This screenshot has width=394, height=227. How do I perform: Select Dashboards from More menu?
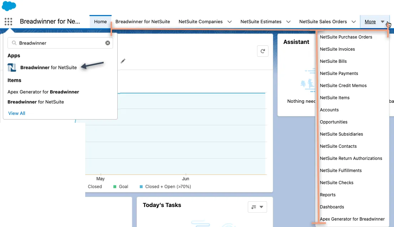pyautogui.click(x=332, y=207)
